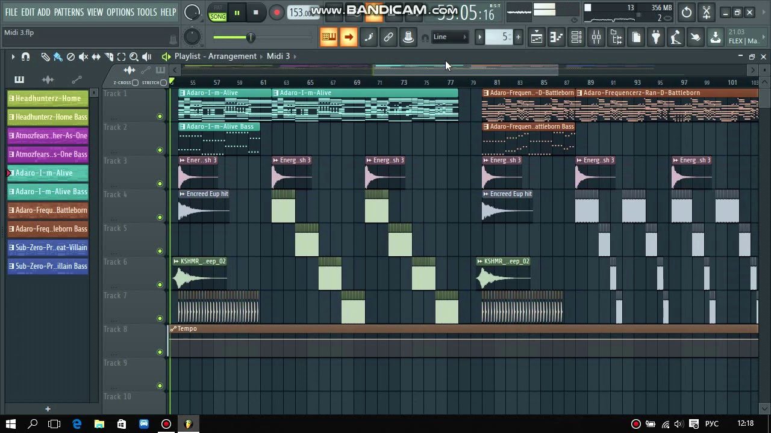The image size is (771, 433).
Task: Mute Track 3 with its green dot
Action: tap(160, 183)
